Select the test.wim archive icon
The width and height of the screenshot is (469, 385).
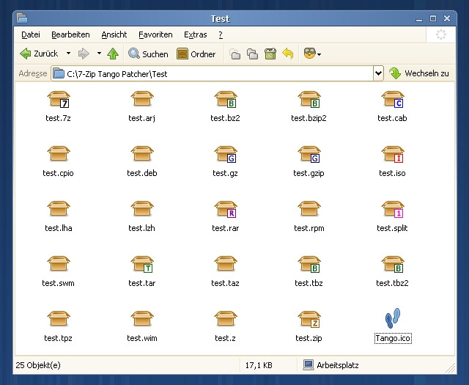tap(142, 319)
